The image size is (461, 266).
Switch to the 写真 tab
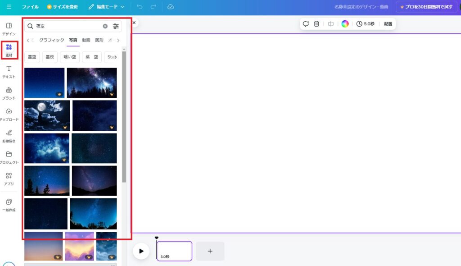coord(73,40)
